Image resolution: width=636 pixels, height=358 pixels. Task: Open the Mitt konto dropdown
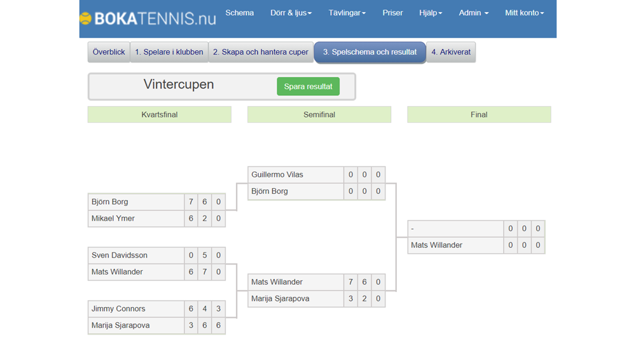click(x=524, y=13)
